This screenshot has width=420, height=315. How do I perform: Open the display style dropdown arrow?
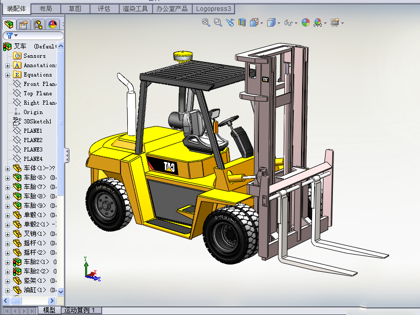pos(278,23)
